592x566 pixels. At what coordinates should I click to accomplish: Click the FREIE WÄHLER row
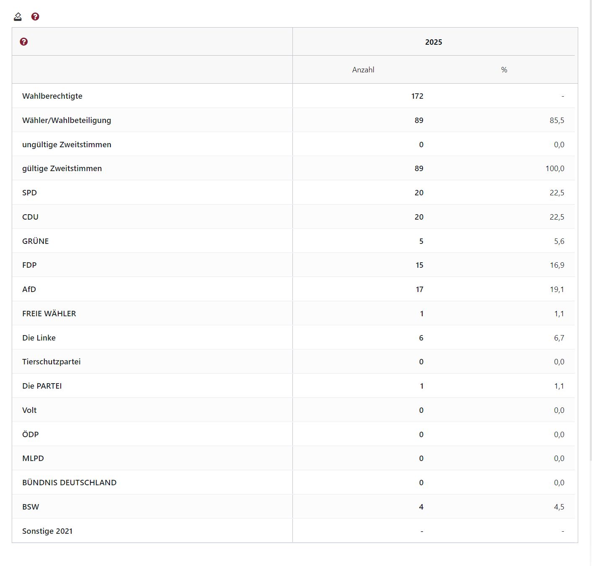(x=49, y=313)
